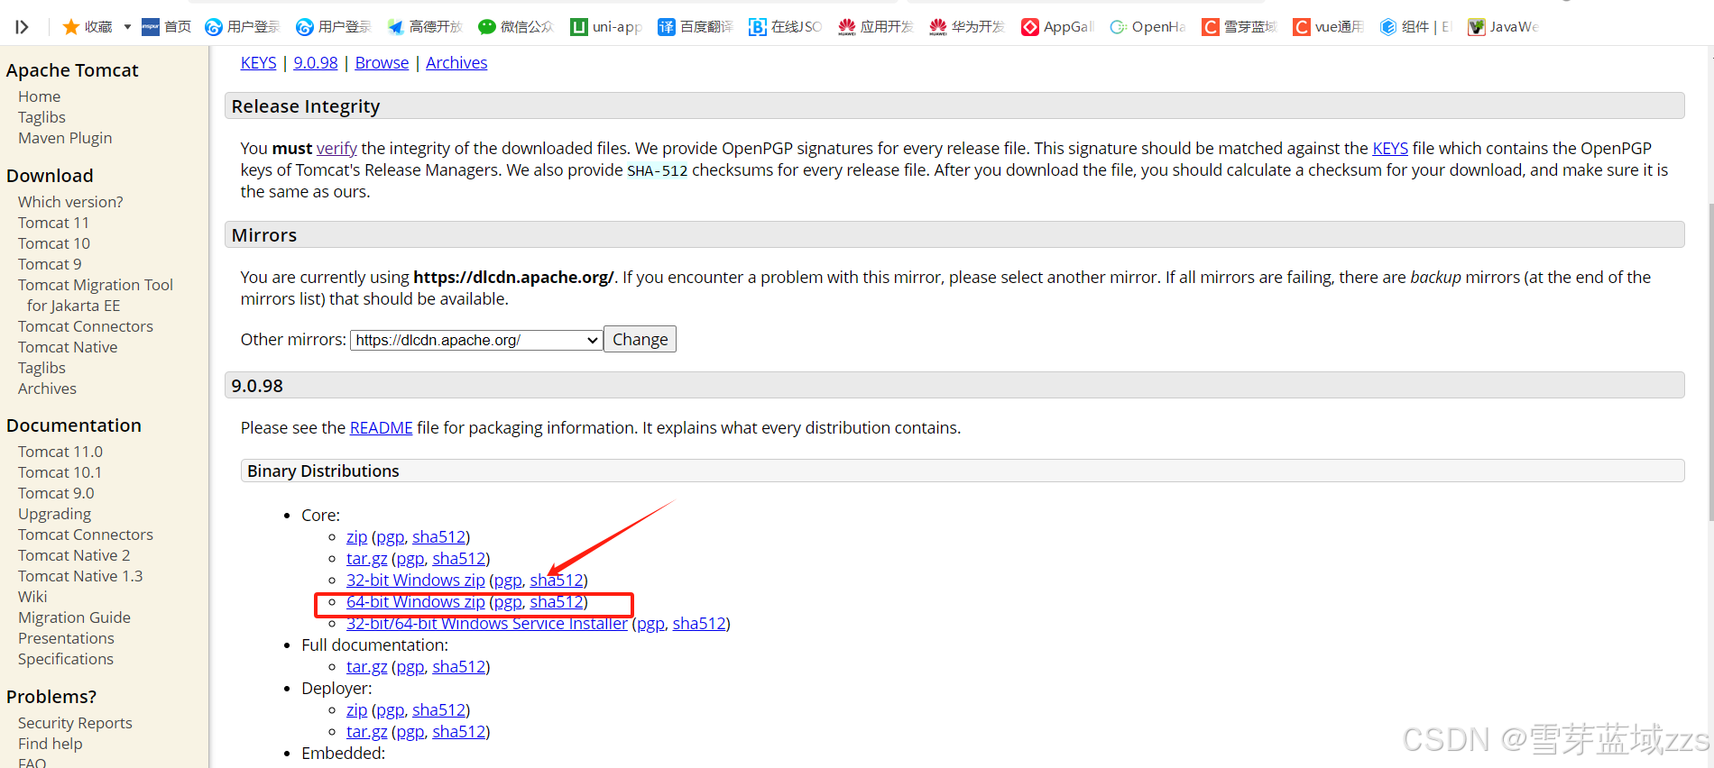This screenshot has width=1714, height=768.
Task: Open Presentations in sidebar
Action: coord(66,638)
